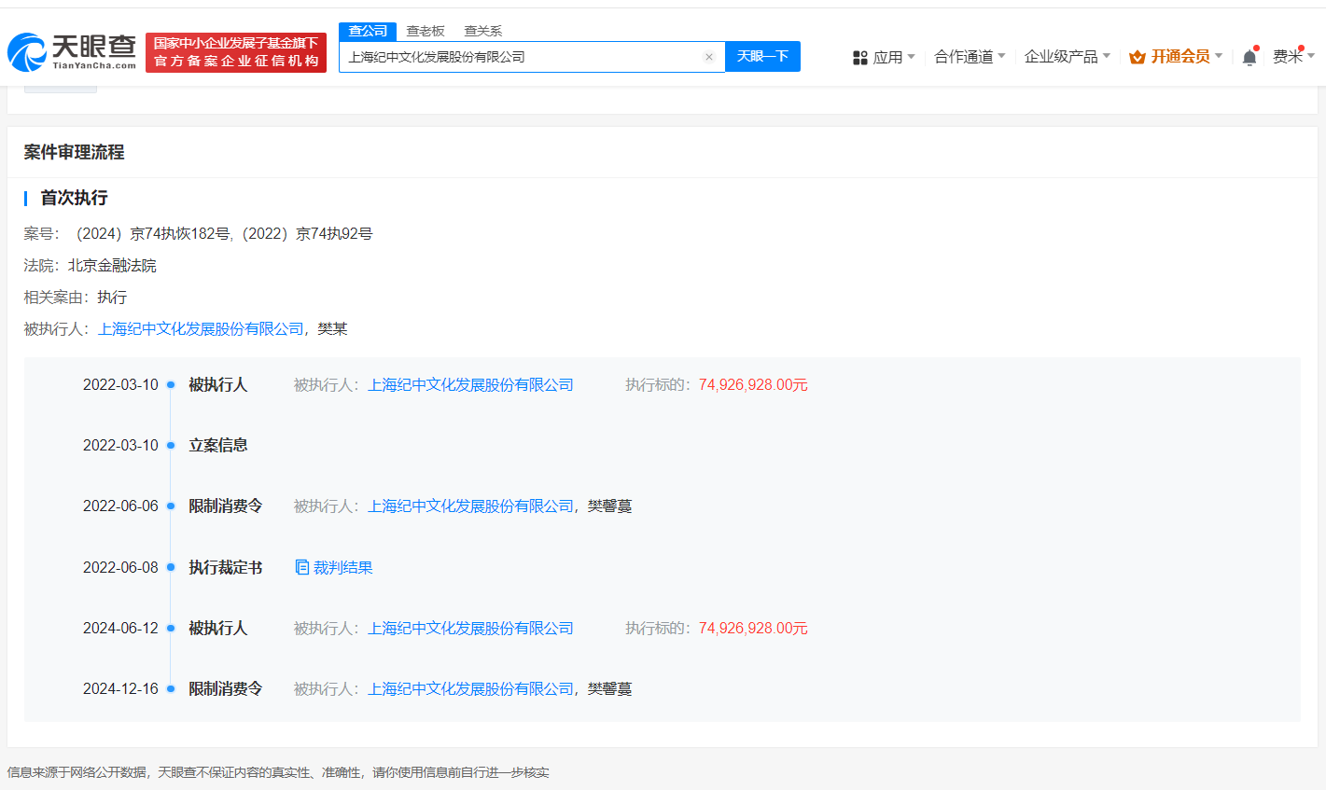The height and width of the screenshot is (790, 1326).
Task: Open the 裁判结果 link
Action: pos(342,567)
